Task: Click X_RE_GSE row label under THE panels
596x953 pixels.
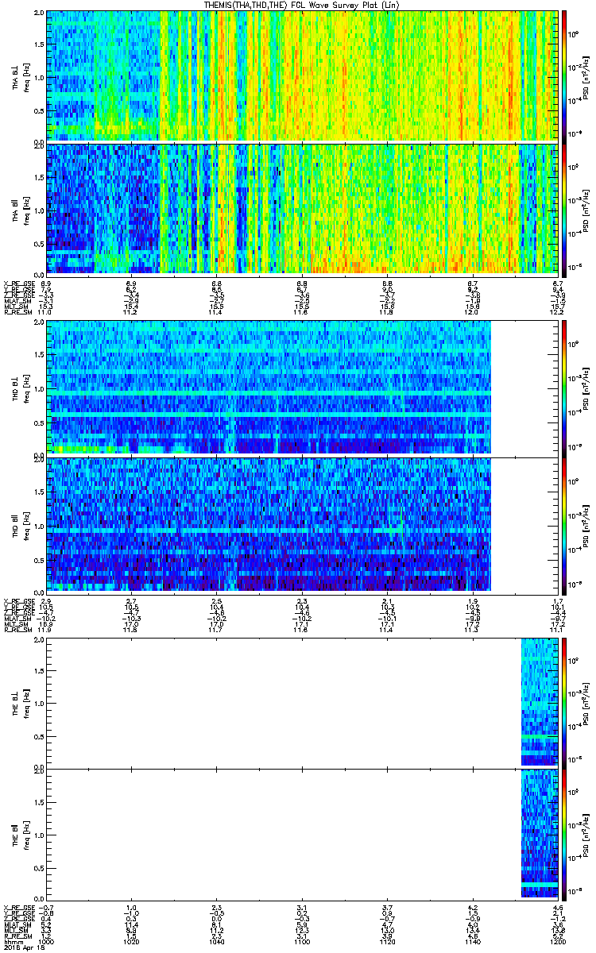Action: 19,906
